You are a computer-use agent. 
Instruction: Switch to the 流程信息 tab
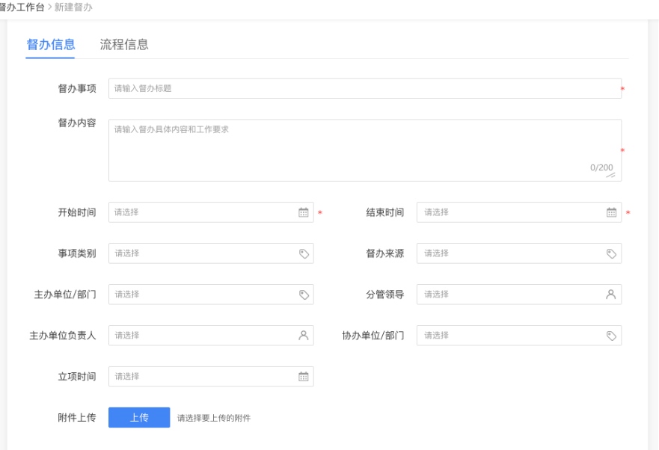pos(124,44)
